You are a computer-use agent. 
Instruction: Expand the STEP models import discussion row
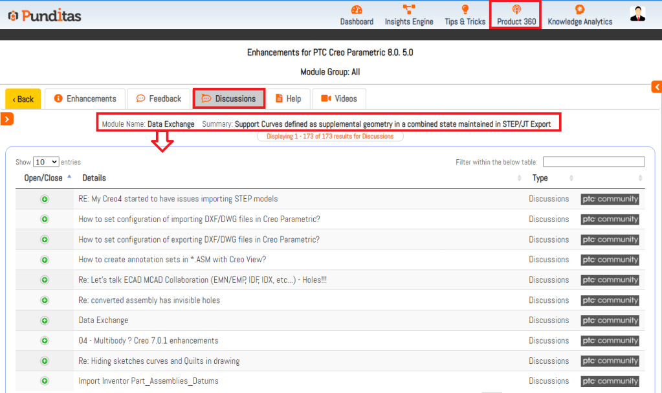point(45,199)
